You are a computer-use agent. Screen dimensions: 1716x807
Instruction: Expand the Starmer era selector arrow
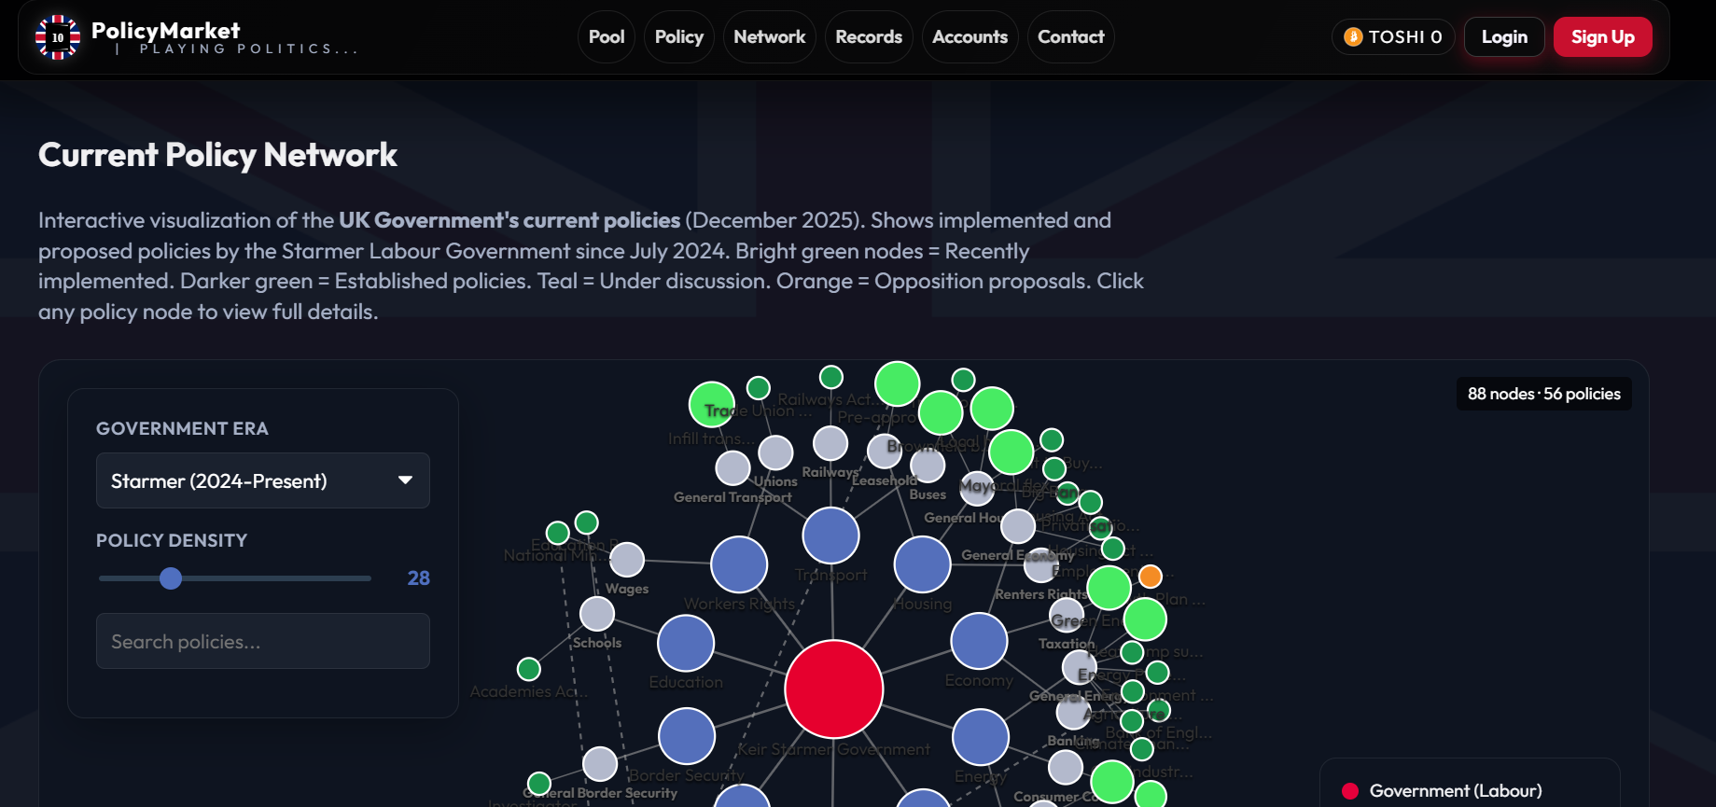(x=405, y=480)
